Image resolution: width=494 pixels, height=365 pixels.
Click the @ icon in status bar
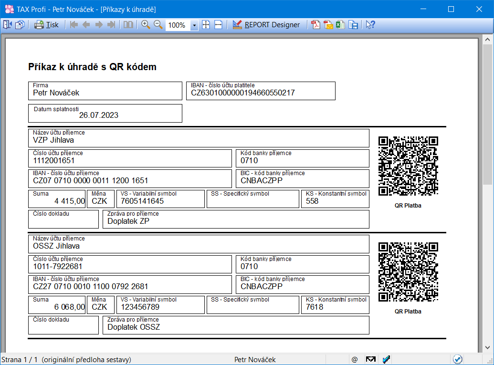[x=355, y=359]
